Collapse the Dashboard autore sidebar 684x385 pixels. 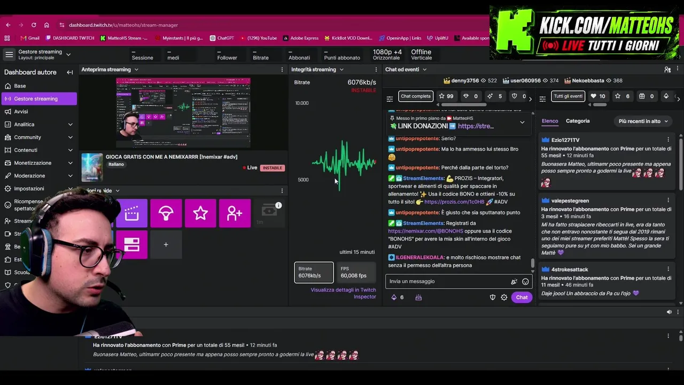point(69,72)
